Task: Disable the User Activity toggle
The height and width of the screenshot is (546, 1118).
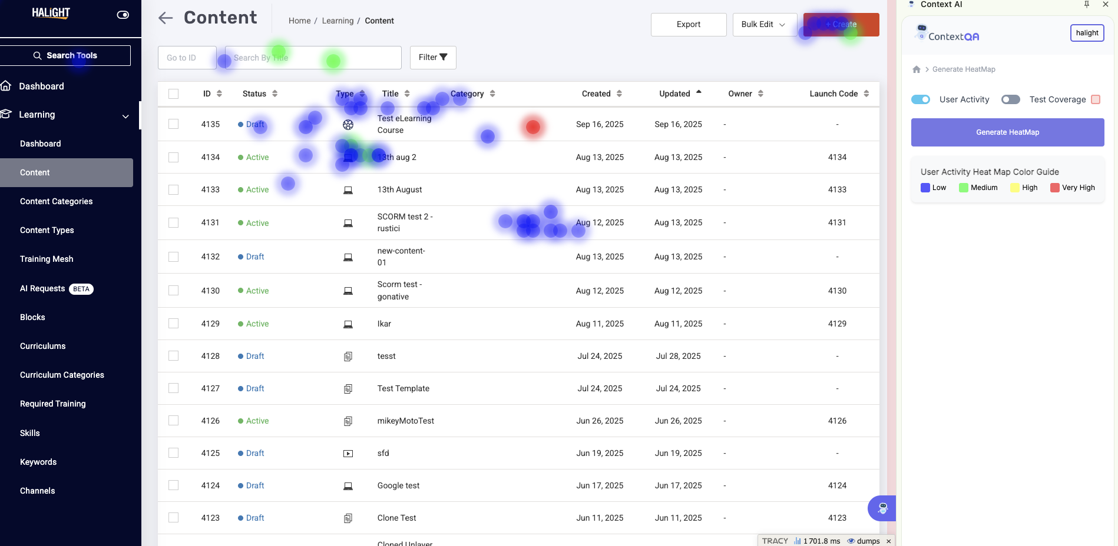Action: tap(921, 99)
